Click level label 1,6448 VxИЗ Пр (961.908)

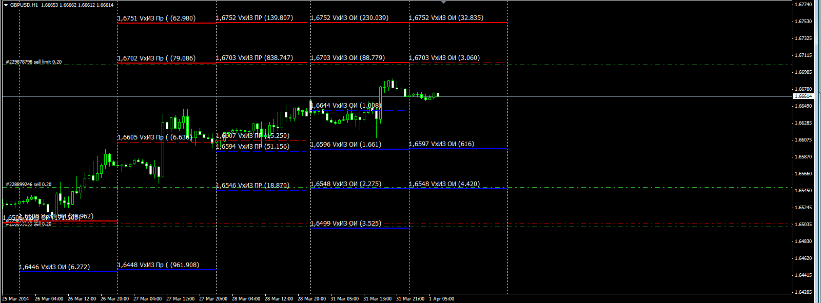159,265
